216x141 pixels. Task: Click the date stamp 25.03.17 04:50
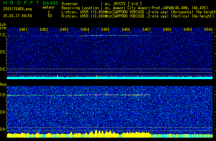click(x=18, y=16)
